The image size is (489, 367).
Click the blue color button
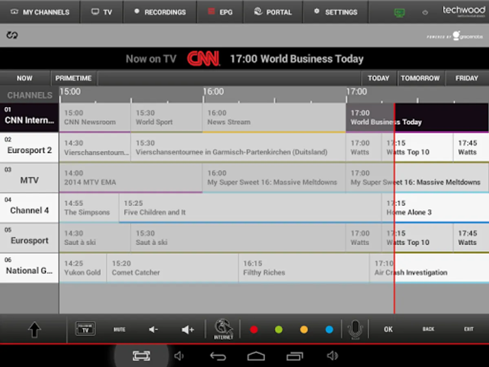[x=329, y=329]
